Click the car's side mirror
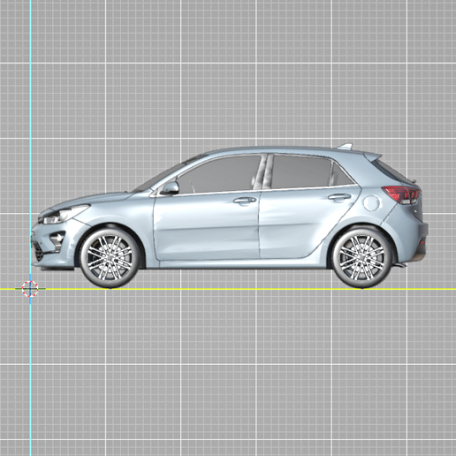This screenshot has width=456, height=456. tap(170, 188)
